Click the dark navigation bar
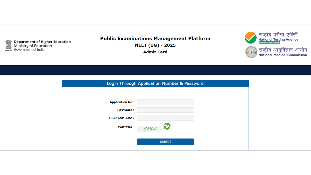311x175 pixels. [155, 70]
